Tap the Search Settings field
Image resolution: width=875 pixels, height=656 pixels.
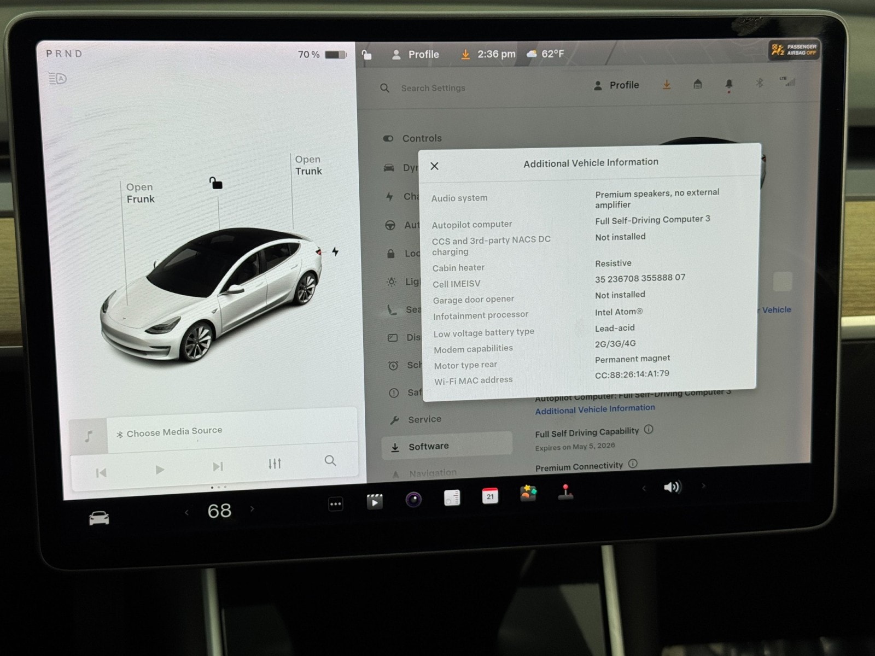tap(433, 88)
